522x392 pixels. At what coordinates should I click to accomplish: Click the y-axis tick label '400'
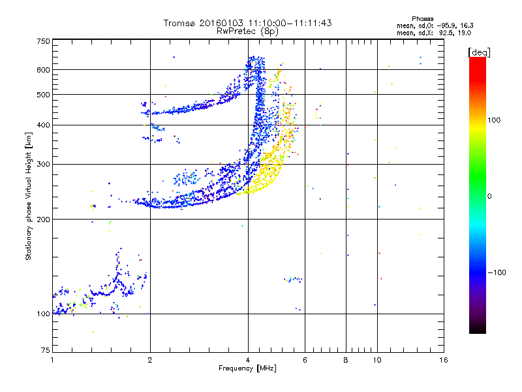click(43, 125)
